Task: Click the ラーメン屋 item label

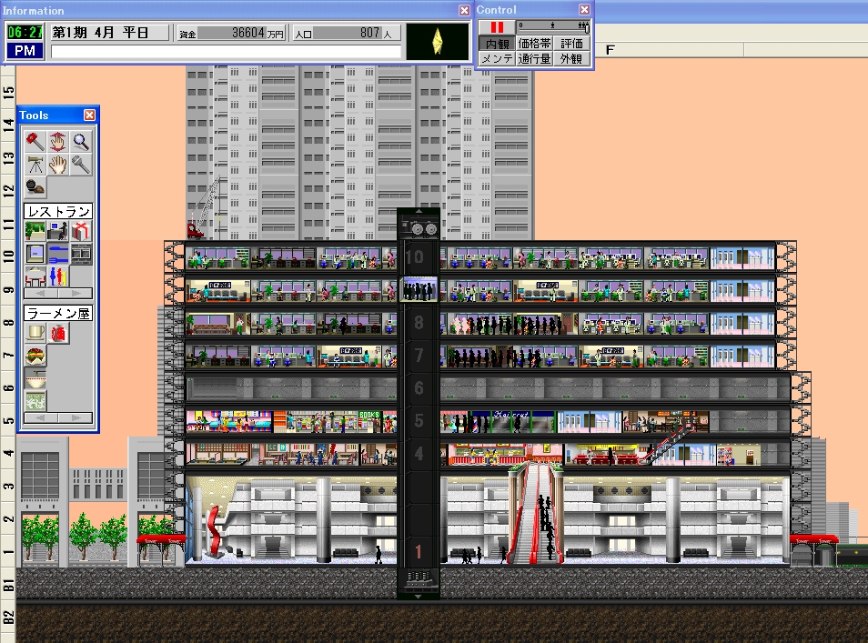Action: pyautogui.click(x=58, y=314)
